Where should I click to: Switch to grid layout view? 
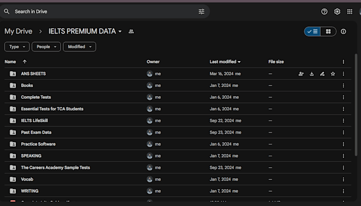328,31
